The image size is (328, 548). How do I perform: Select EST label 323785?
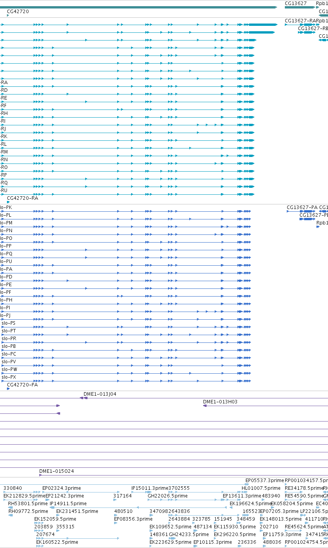[x=202, y=519]
